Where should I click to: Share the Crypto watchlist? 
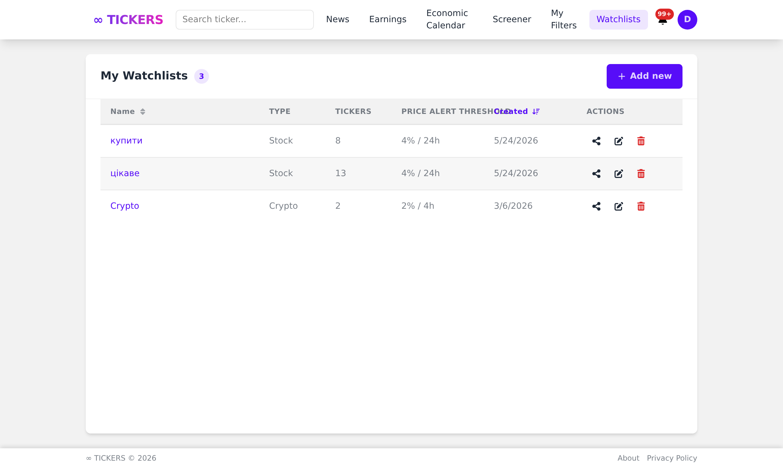[596, 206]
